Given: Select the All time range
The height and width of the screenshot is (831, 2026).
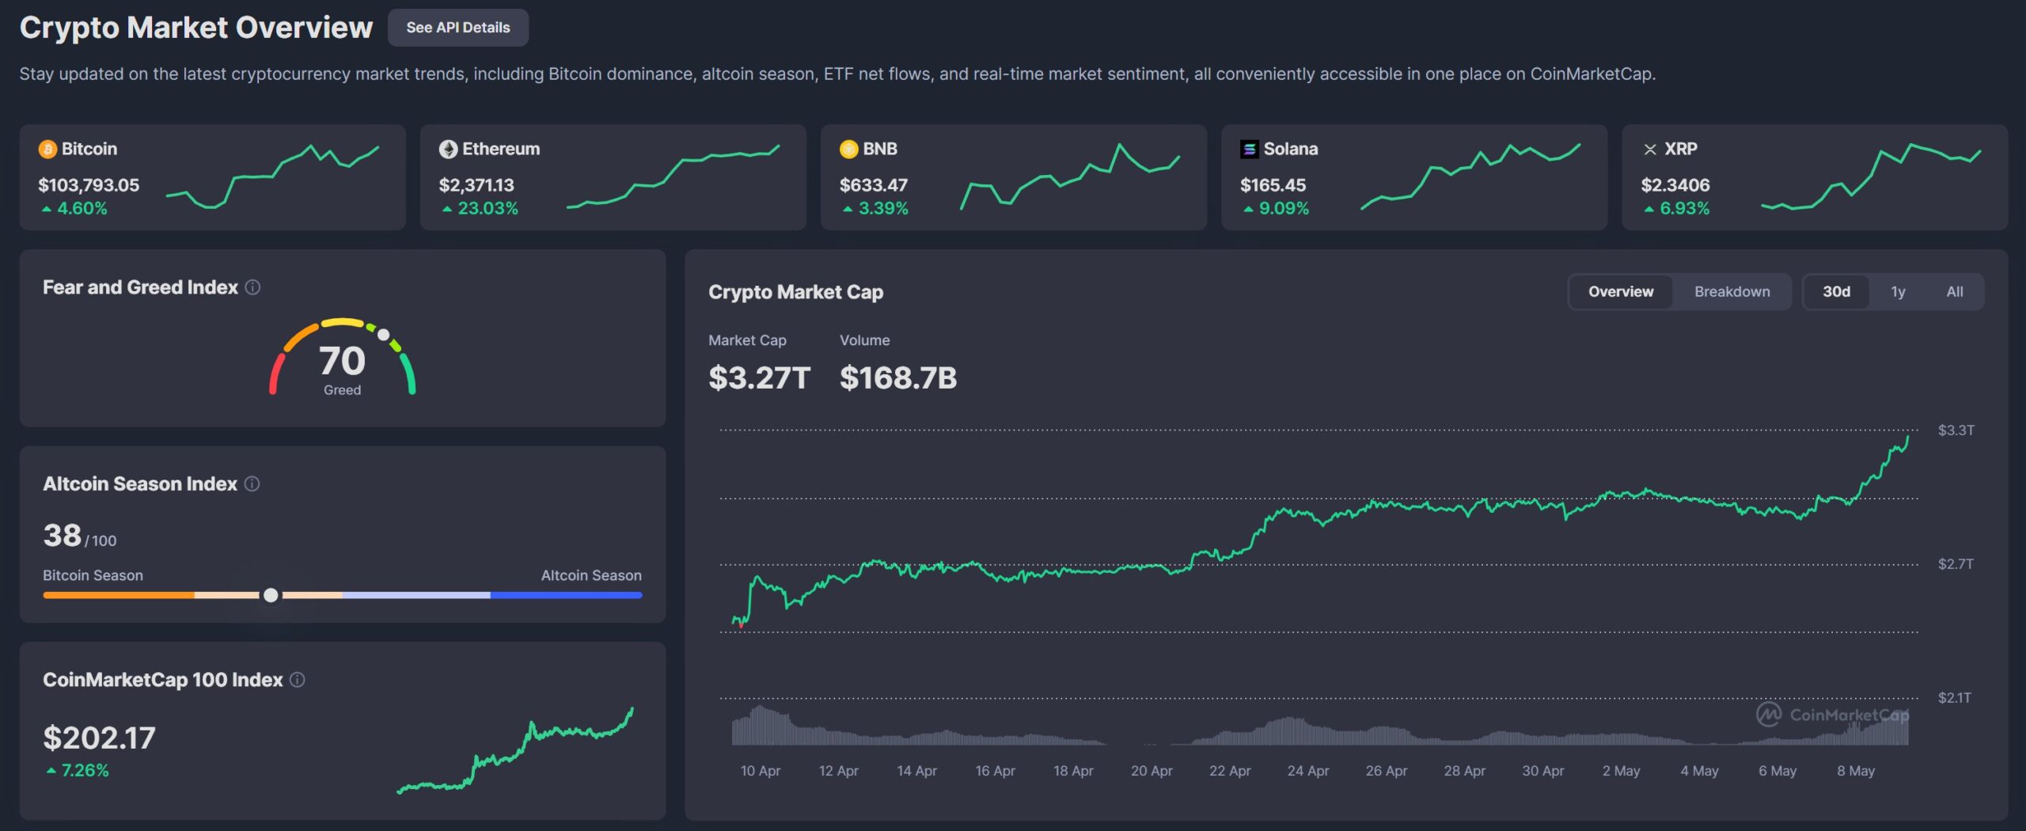Looking at the screenshot, I should 1954,291.
